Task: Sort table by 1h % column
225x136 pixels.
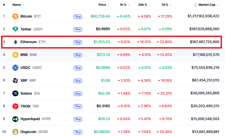Action: pyautogui.click(x=125, y=5)
